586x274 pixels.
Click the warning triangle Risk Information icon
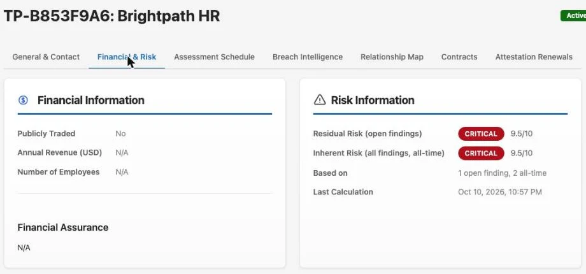click(x=320, y=100)
